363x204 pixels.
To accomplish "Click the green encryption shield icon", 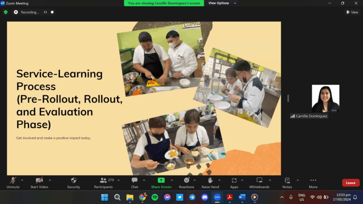I will point(6,12).
